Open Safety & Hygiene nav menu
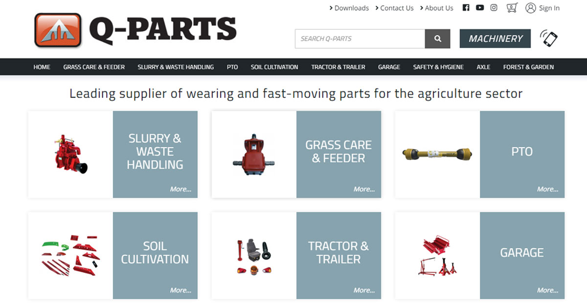The width and height of the screenshot is (587, 307). (438, 67)
